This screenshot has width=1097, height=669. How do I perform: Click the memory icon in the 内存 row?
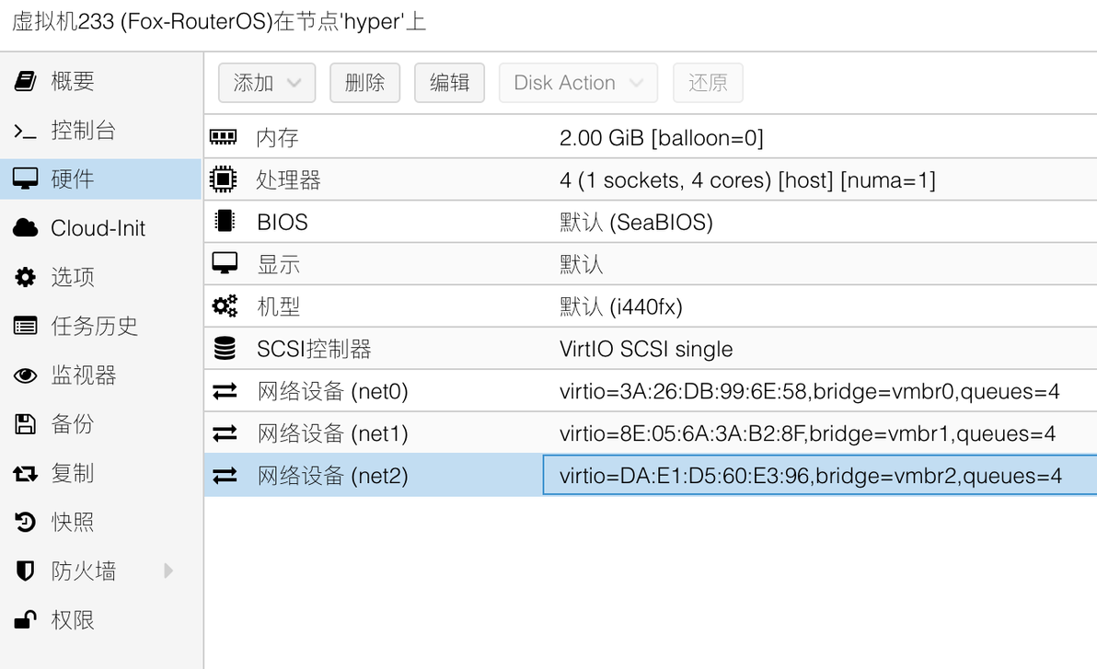(224, 138)
